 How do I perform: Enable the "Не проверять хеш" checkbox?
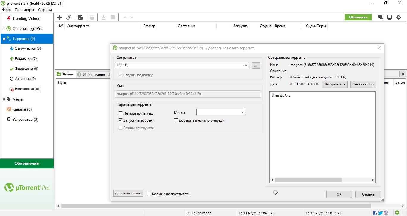pos(121,113)
